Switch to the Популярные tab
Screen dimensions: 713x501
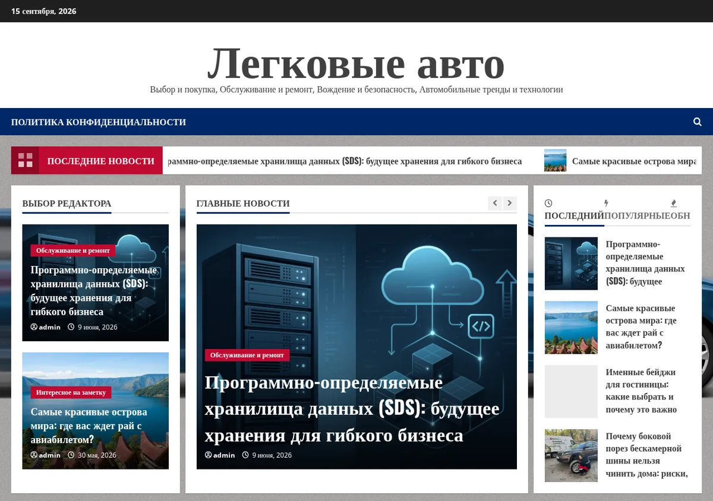(637, 215)
